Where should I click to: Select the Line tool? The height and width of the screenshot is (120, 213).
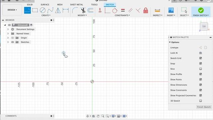coord(27,10)
